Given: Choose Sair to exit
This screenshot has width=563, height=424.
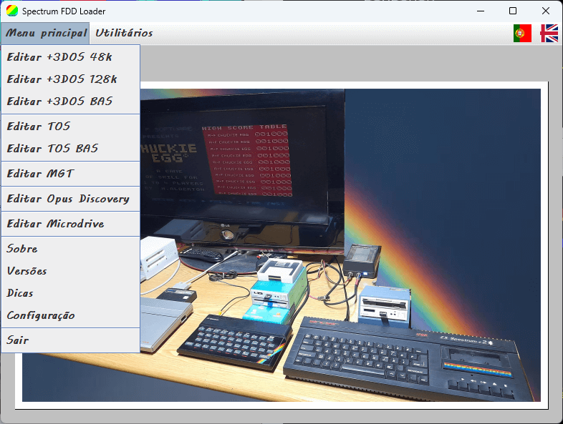Looking at the screenshot, I should click(x=71, y=340).
